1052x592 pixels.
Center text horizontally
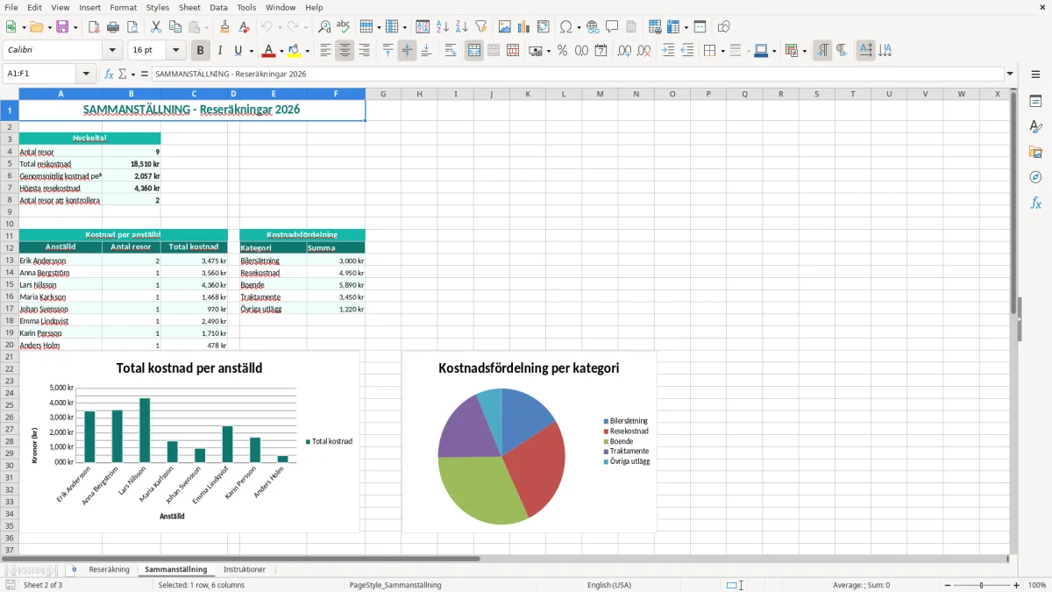[x=345, y=51]
